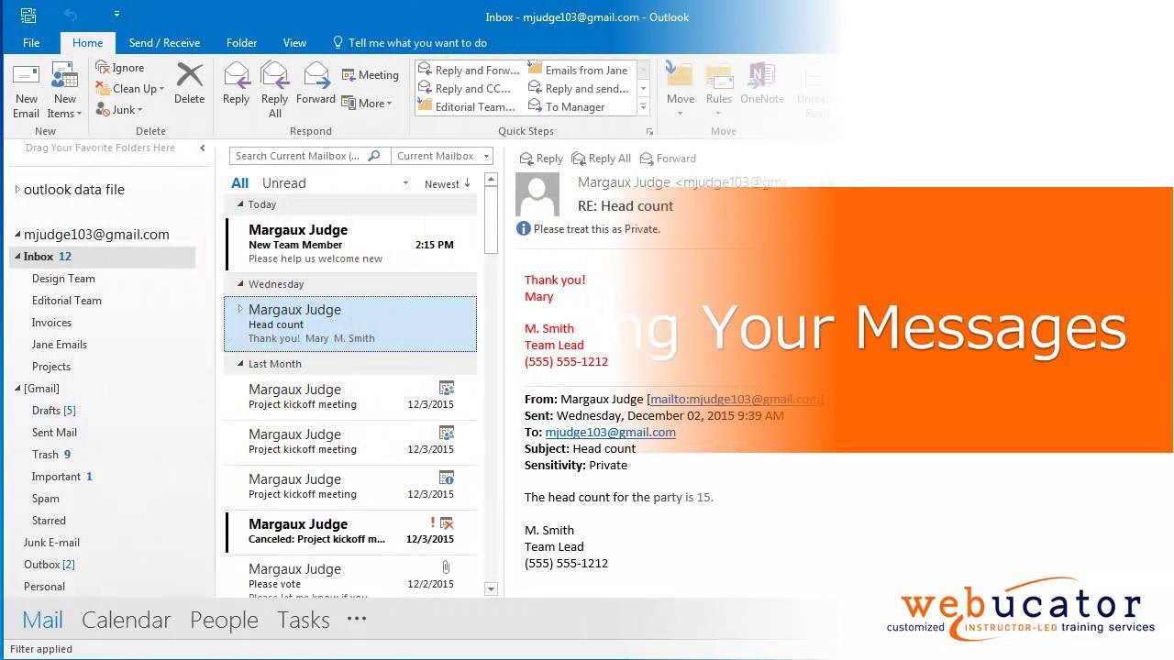Click the New Email icon

[x=26, y=76]
